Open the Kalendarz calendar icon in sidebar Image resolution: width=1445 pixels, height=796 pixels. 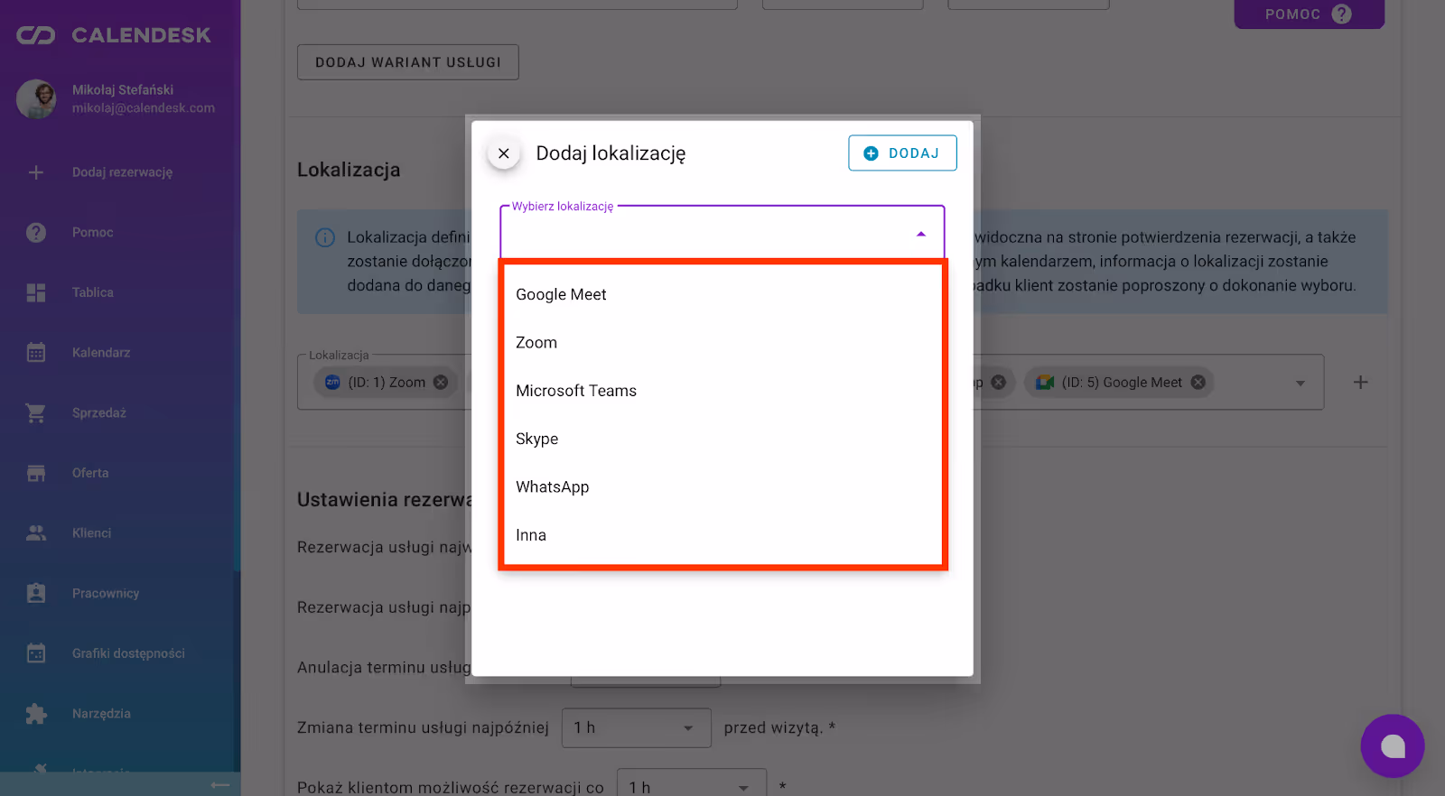coord(36,353)
